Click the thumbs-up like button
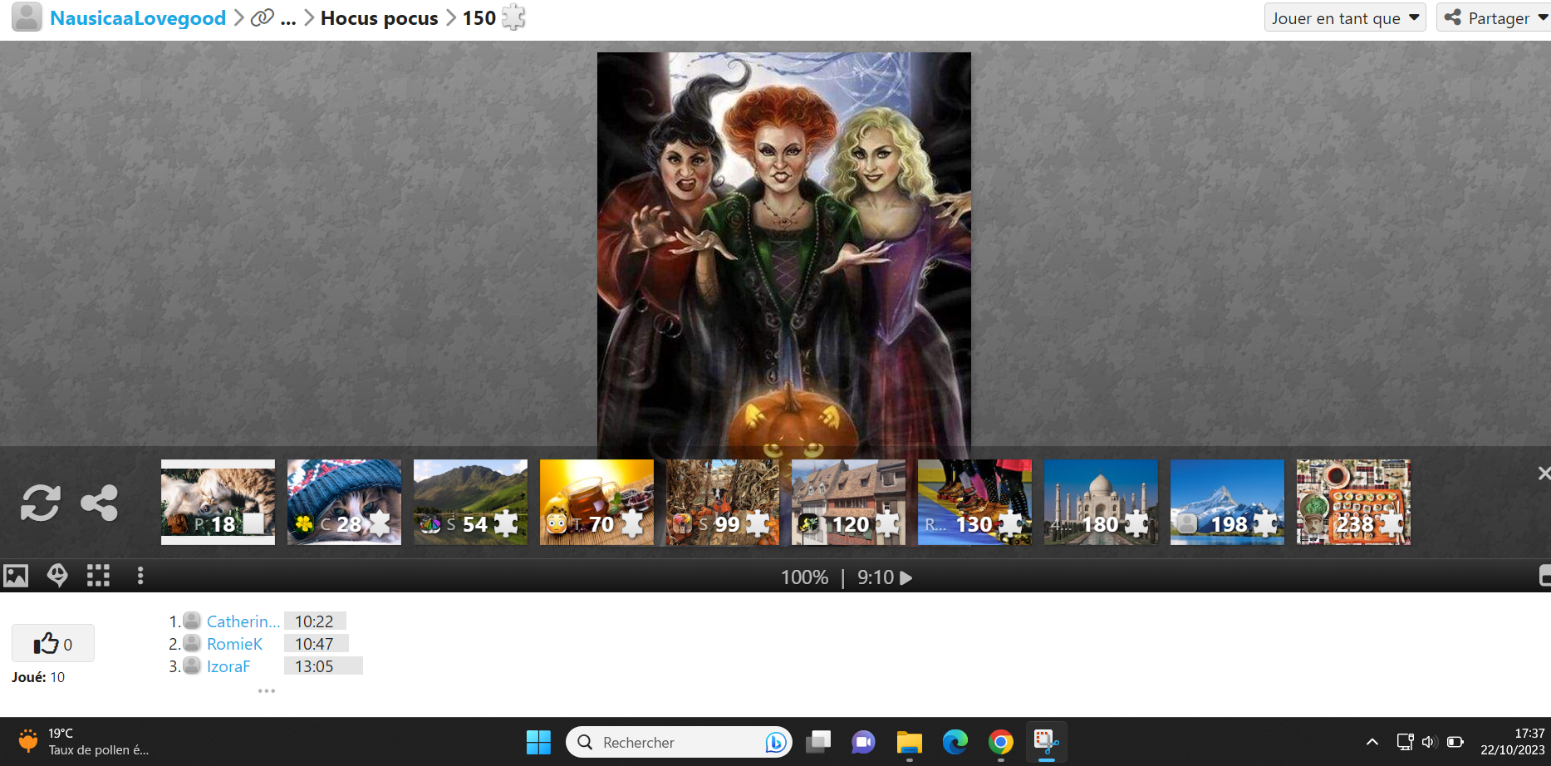 (x=53, y=643)
